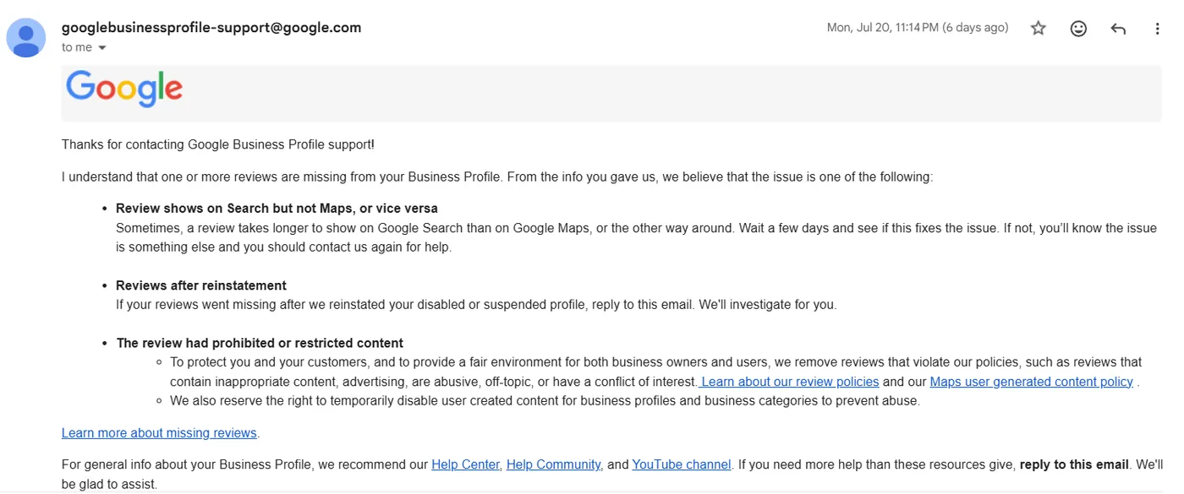Click the 'Mon, Jul 20, 11:14 PM' timestamp
This screenshot has height=494, width=1184.
point(918,28)
